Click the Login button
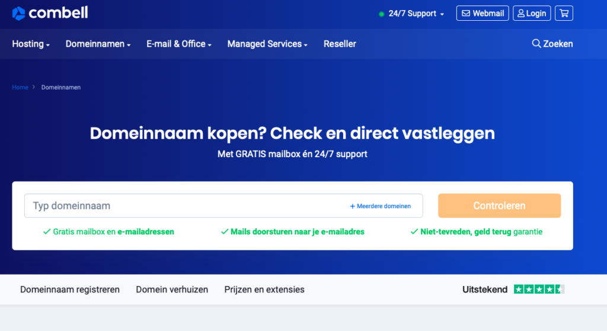 click(532, 13)
